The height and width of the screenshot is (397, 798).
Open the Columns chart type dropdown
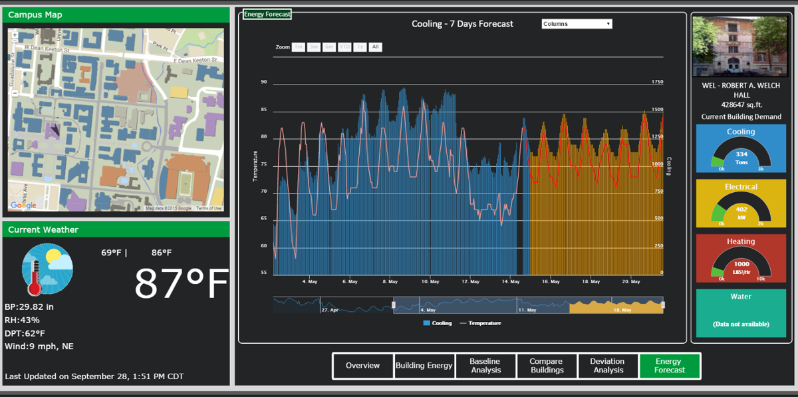point(577,24)
